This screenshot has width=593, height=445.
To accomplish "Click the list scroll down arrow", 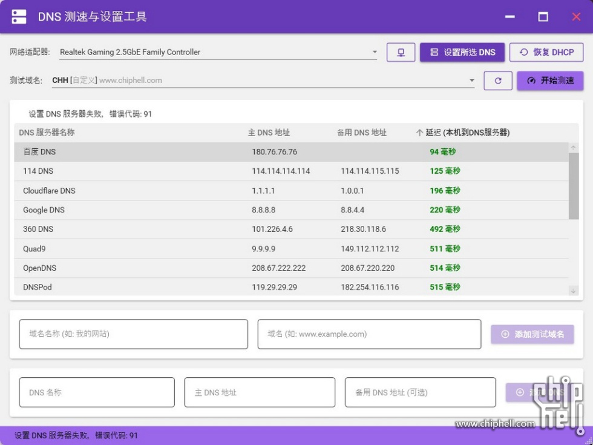I will pyautogui.click(x=574, y=291).
